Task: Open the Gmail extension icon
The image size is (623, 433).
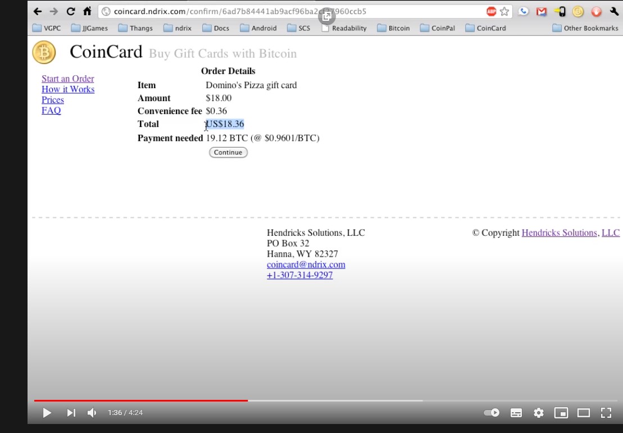Action: [x=541, y=12]
